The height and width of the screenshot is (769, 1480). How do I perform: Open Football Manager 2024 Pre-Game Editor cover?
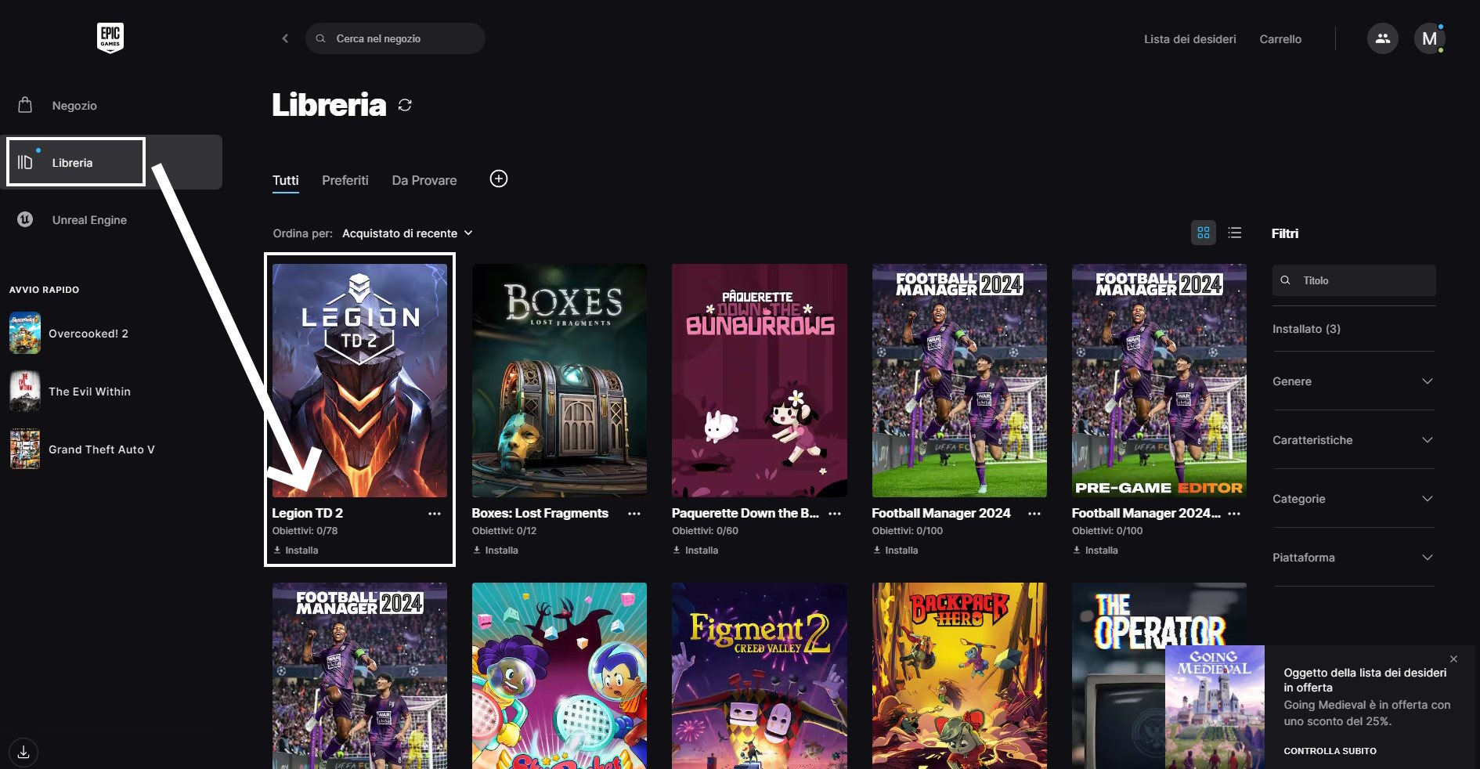(1159, 381)
